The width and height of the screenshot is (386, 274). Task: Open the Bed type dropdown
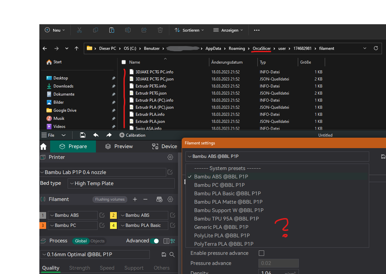click(x=121, y=183)
